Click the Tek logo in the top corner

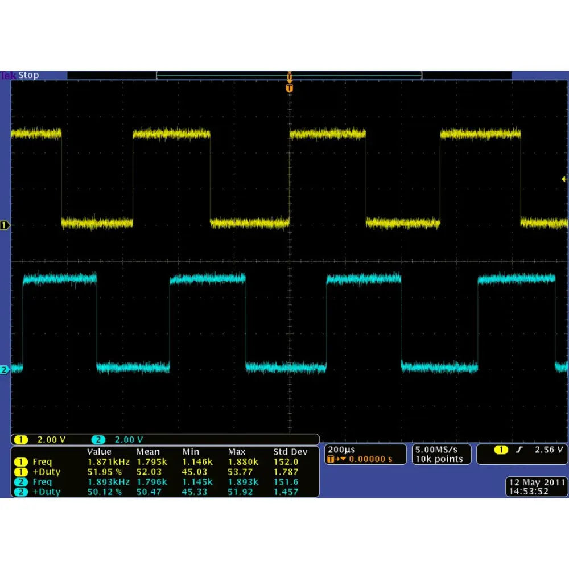tap(8, 75)
